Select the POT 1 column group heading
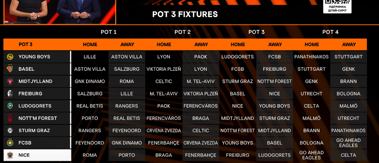 click(x=109, y=32)
